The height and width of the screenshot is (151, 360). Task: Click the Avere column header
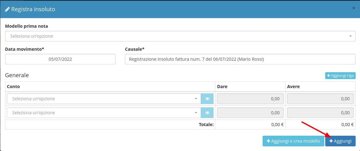coord(293,87)
